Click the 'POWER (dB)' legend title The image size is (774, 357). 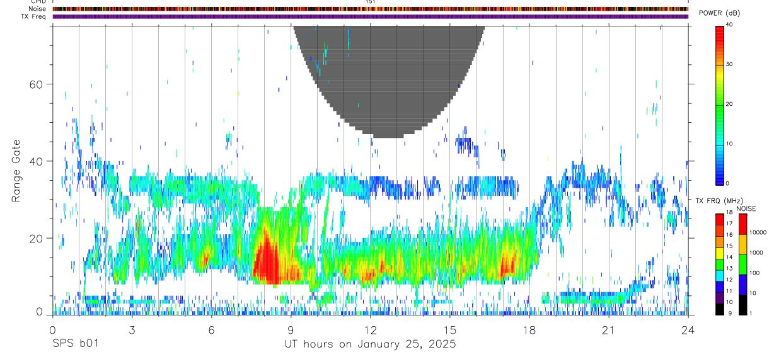click(720, 13)
